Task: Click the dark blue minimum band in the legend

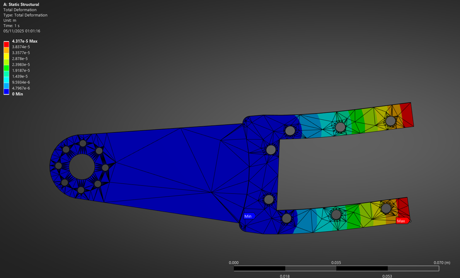Action: coord(5,91)
